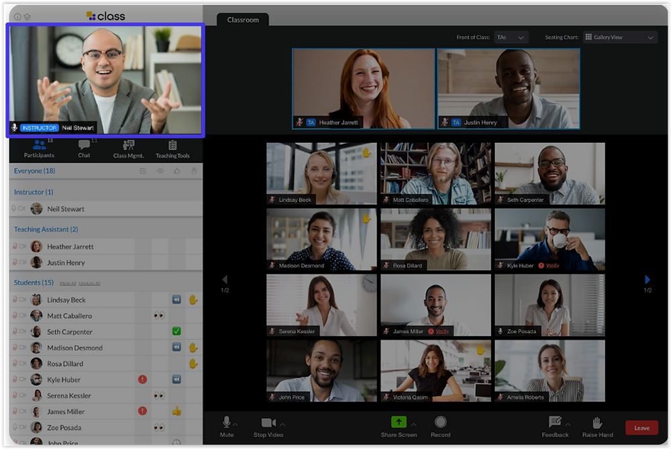Toggle Justin Henry's camera in participant list
Viewport: 671px width, 449px height.
(23, 262)
